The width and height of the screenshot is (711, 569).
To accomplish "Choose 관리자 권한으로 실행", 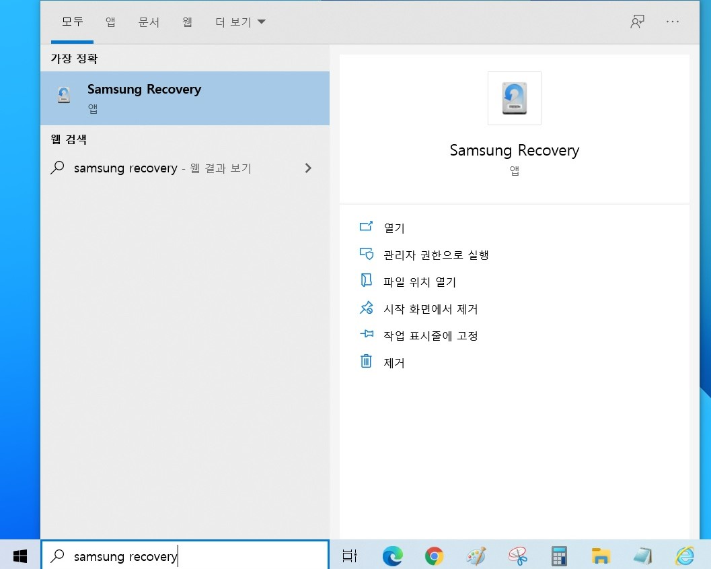I will point(436,255).
